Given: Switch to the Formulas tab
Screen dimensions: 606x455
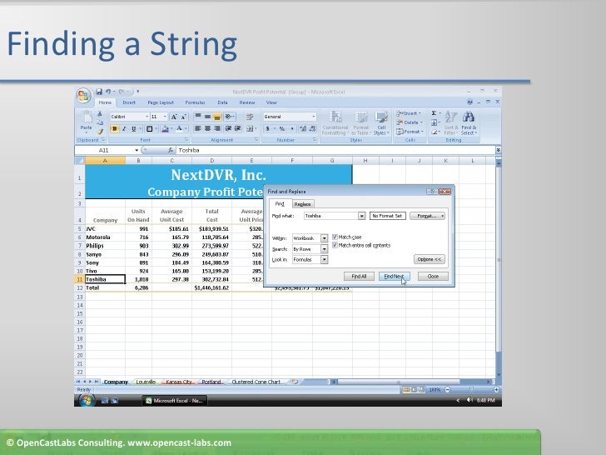Looking at the screenshot, I should (x=195, y=102).
